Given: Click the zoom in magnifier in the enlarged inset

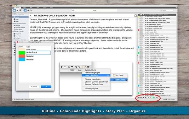Looking at the screenshot, I should (x=76, y=67).
